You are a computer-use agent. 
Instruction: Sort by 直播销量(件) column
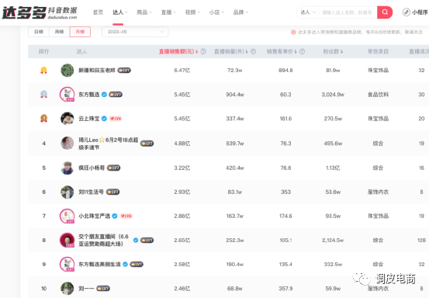(x=231, y=51)
